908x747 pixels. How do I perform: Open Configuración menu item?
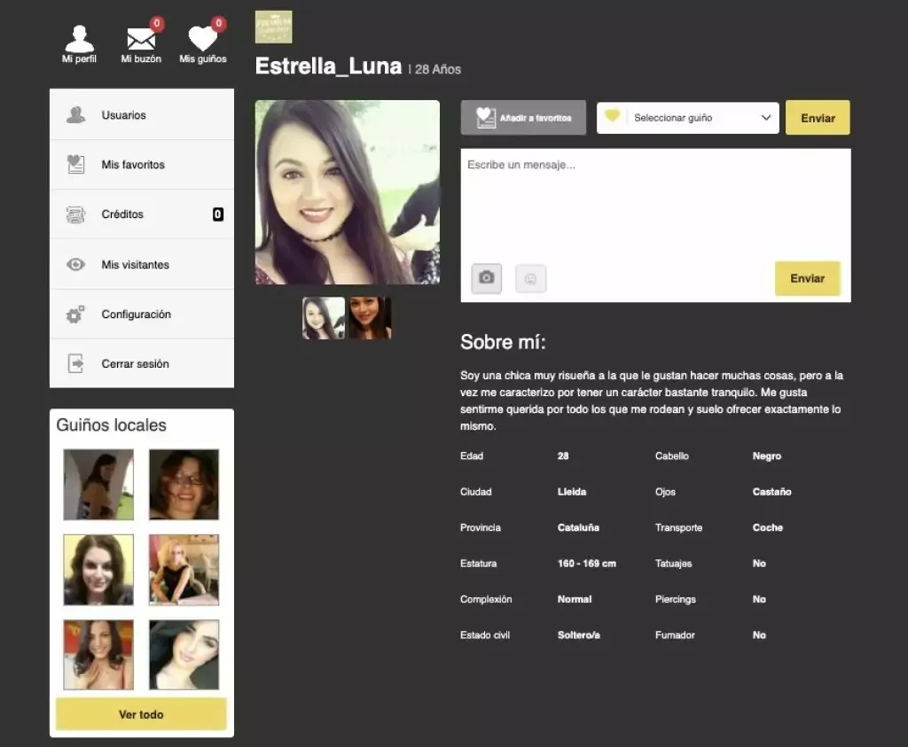[x=142, y=315]
